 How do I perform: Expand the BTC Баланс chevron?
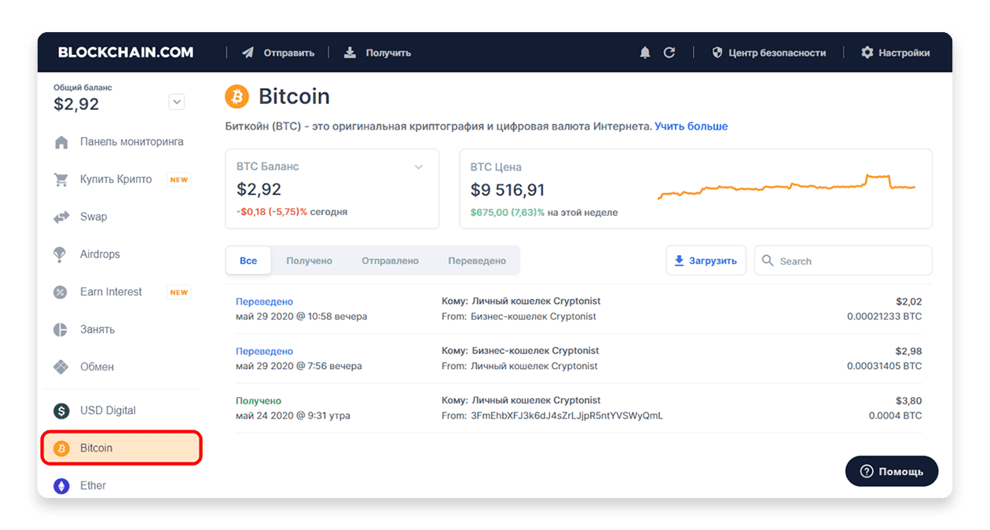(x=419, y=166)
